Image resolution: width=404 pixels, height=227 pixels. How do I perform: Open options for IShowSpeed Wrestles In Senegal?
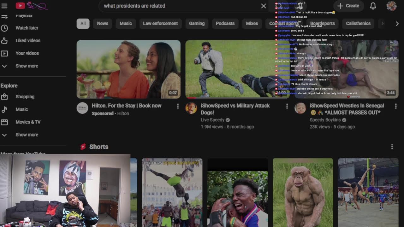tap(396, 106)
